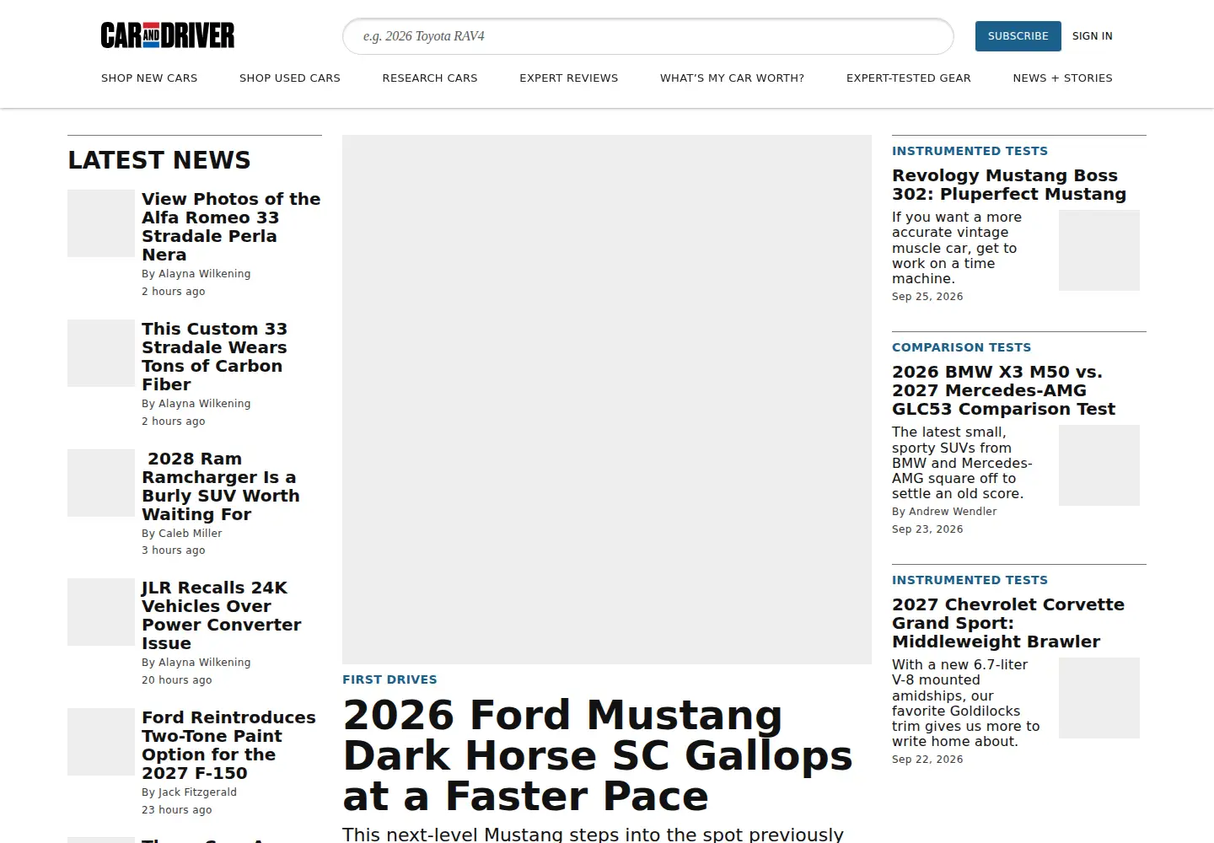
Task: Click the "Sep 22, 2026" date
Action: pyautogui.click(x=927, y=760)
